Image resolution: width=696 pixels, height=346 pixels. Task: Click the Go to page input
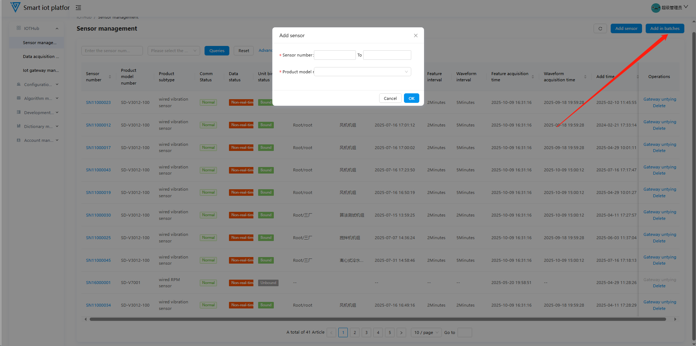464,333
